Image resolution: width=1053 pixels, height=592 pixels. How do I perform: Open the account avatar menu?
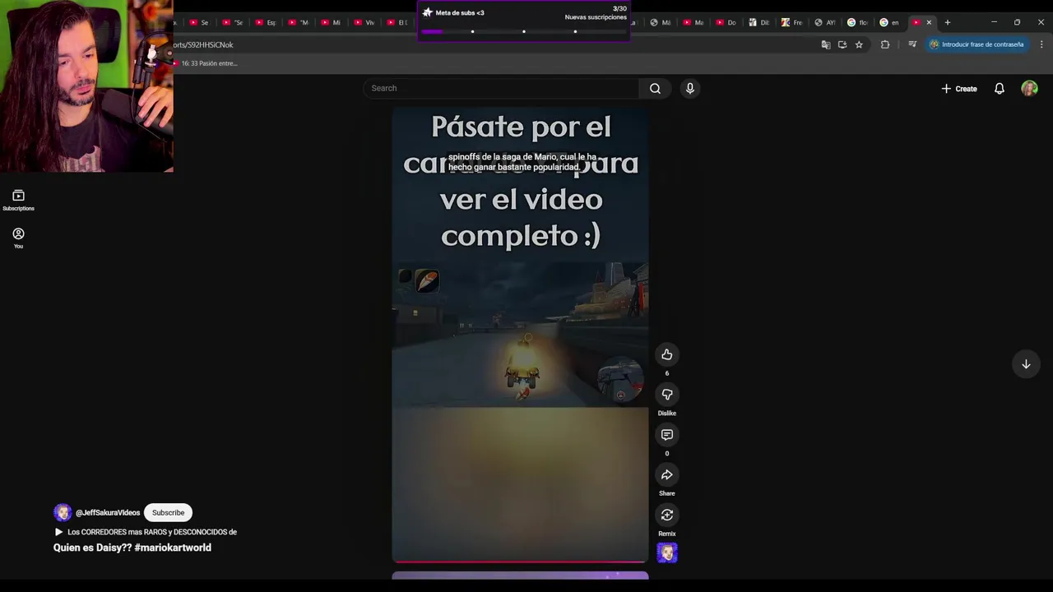pos(1029,89)
